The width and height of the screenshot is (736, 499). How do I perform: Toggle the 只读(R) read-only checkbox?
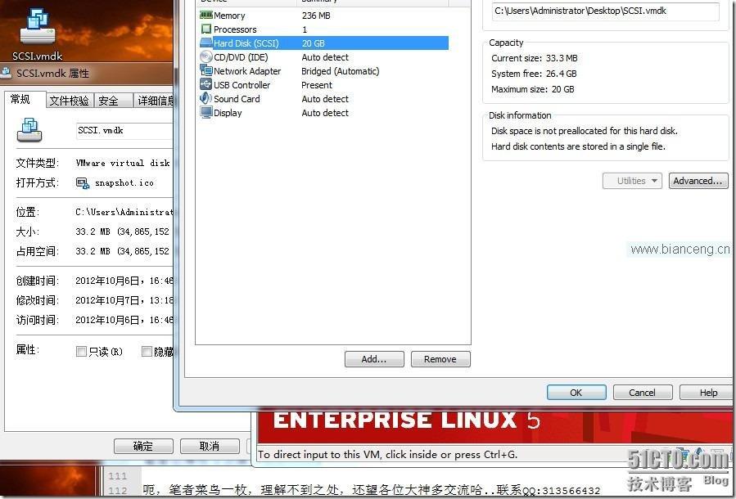coord(81,351)
